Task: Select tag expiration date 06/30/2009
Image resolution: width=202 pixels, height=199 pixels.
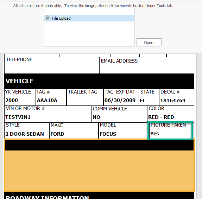Action: pyautogui.click(x=120, y=100)
